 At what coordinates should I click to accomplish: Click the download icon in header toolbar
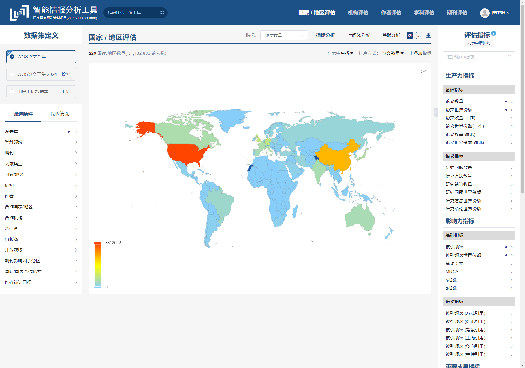[x=428, y=35]
